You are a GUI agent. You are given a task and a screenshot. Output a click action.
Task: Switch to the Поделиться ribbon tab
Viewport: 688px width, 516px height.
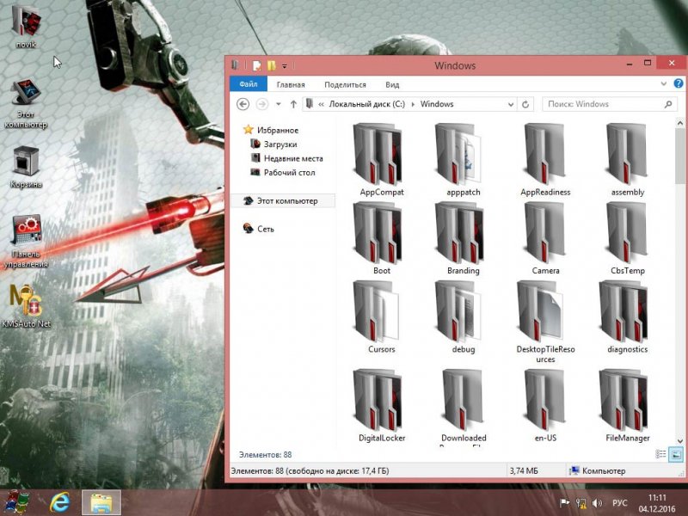click(x=345, y=84)
